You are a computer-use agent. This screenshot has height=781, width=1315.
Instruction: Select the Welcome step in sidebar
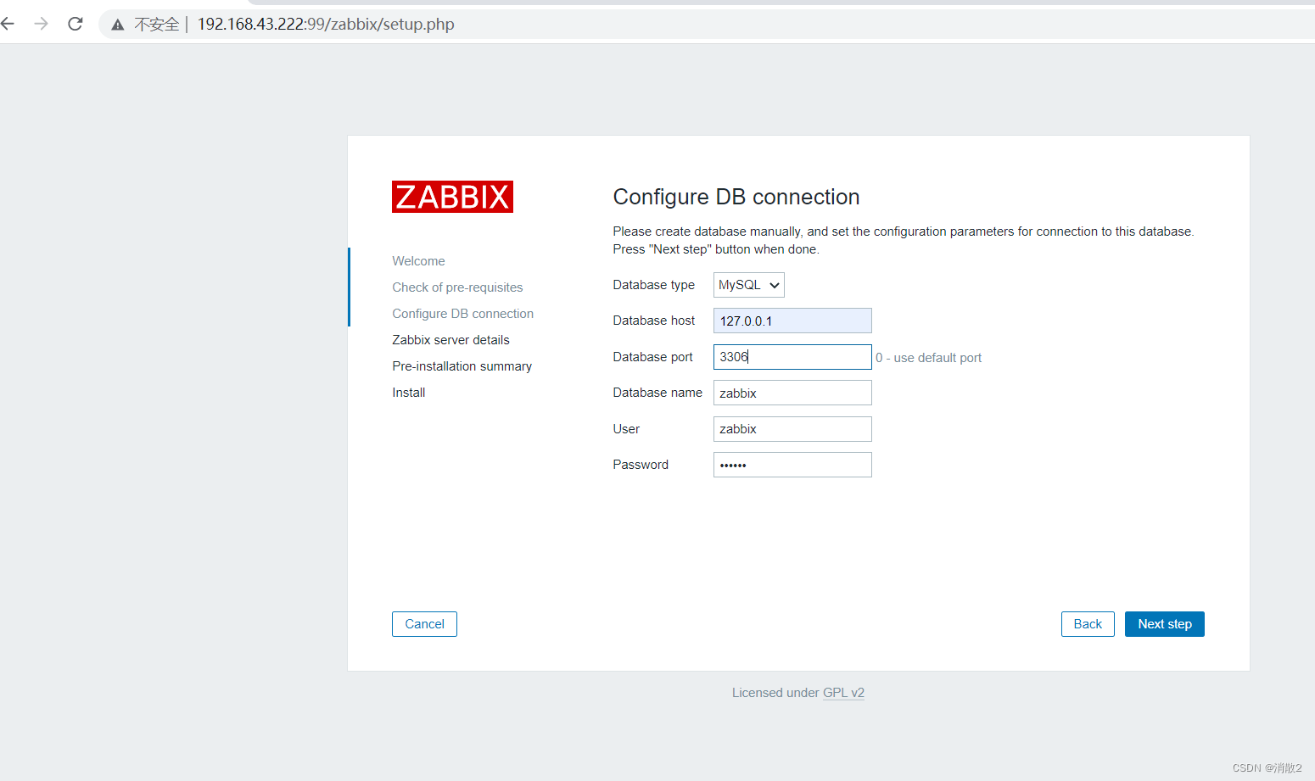click(418, 261)
